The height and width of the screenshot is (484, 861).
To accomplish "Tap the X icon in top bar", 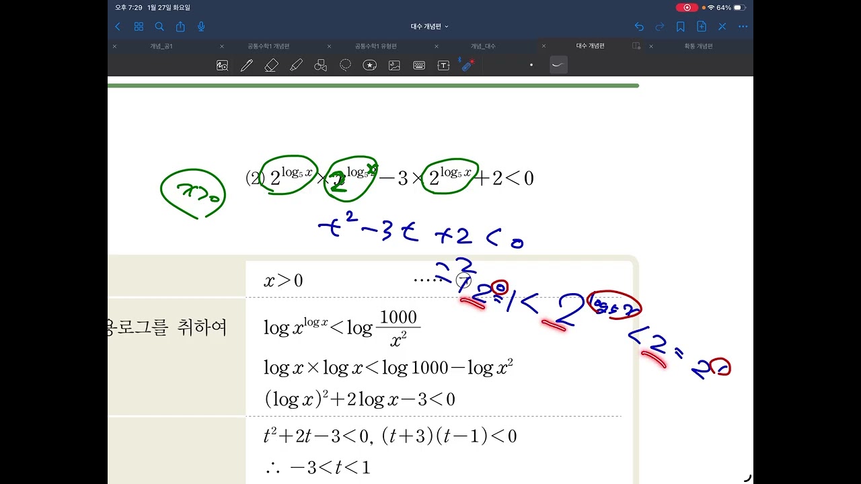I will click(x=722, y=27).
